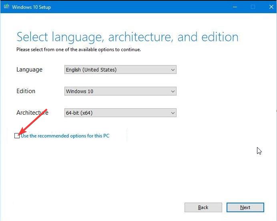The image size is (277, 221).
Task: Tick the recommended options checkbox
Action: [17, 135]
